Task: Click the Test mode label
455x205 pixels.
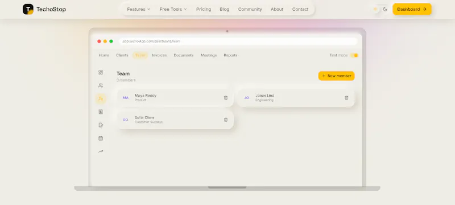Action: coord(338,55)
